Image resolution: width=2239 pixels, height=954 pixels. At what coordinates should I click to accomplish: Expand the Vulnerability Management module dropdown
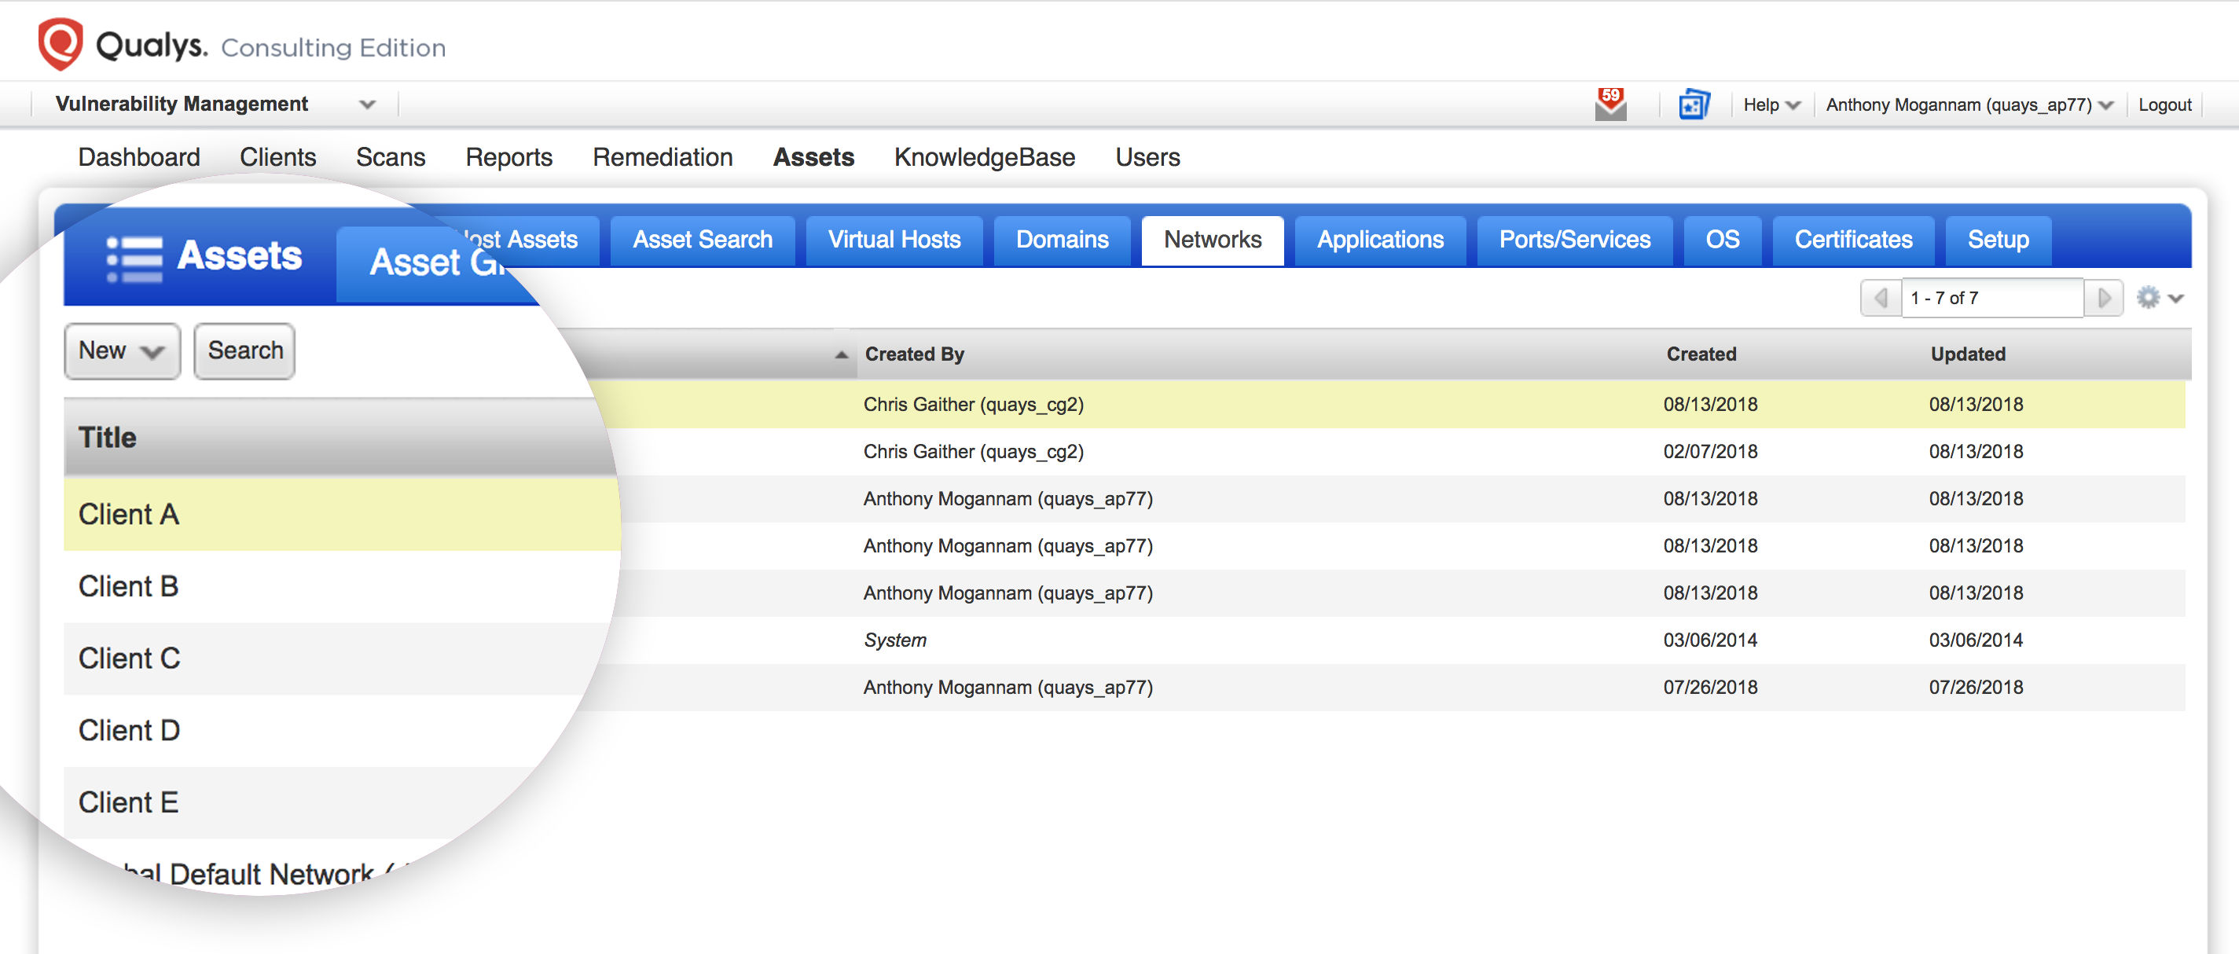(368, 105)
